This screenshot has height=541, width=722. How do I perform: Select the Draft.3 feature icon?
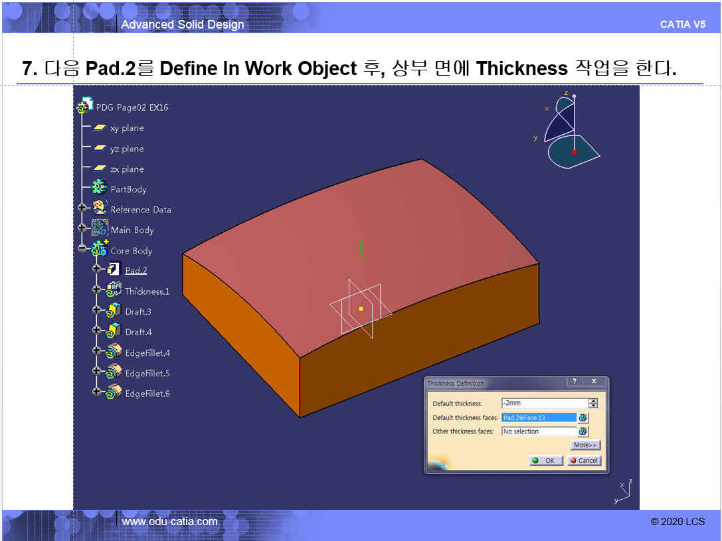pos(114,311)
